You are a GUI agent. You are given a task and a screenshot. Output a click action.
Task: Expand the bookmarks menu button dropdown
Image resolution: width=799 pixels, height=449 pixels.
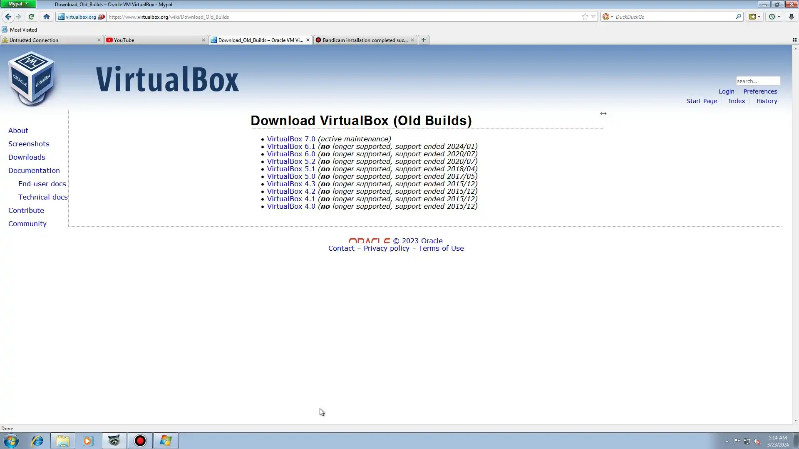tap(759, 17)
